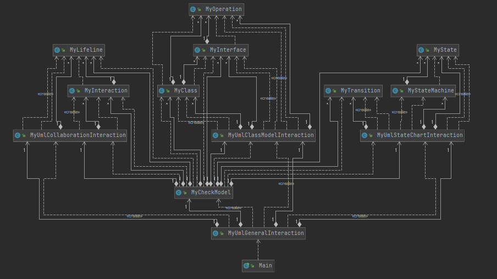Click the class icon of MyInterface node
Viewport: 497px width, 279px height.
197,50
